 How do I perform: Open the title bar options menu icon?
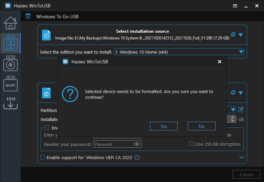[235, 6]
